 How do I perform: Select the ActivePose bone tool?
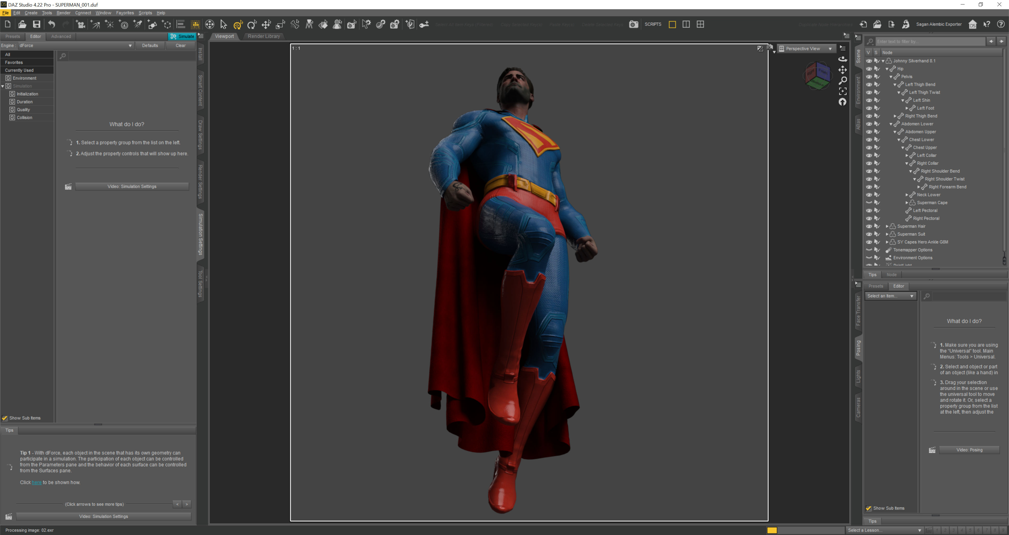[295, 24]
